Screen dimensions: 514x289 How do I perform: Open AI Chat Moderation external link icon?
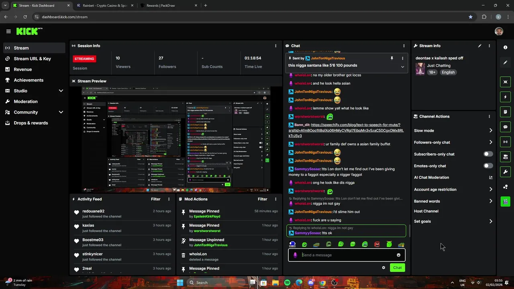coord(491,177)
